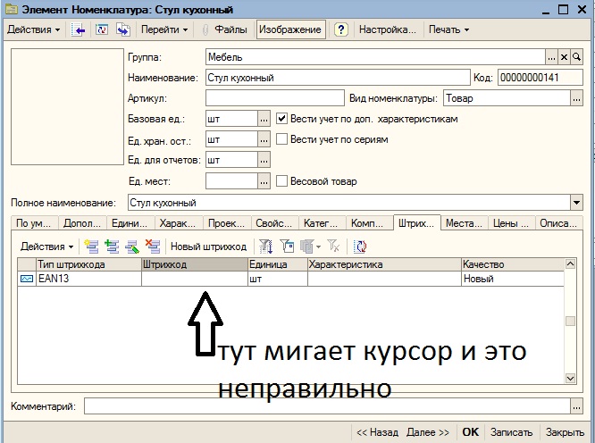Viewport: 595px width, 443px height.
Task: Open the Печать dropdown menu
Action: (448, 29)
